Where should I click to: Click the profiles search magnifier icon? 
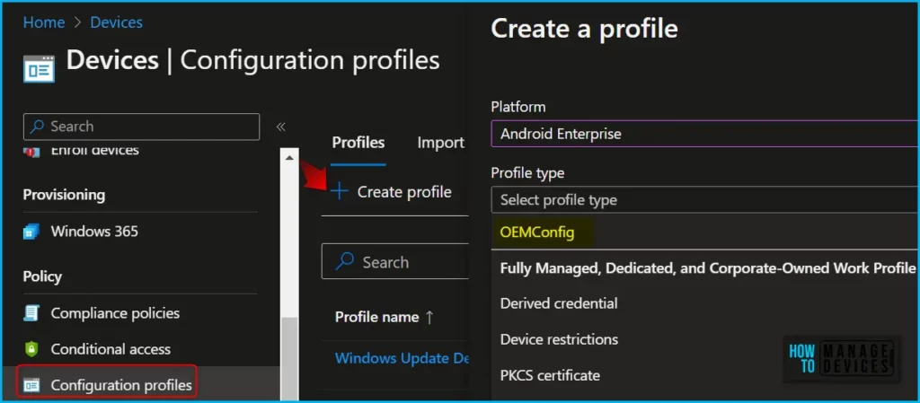click(344, 261)
